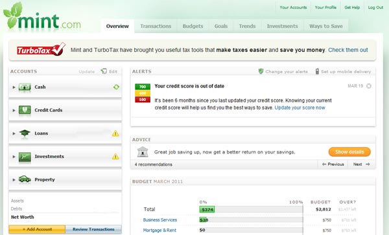Click the Loans graduation cap icon

click(25, 133)
